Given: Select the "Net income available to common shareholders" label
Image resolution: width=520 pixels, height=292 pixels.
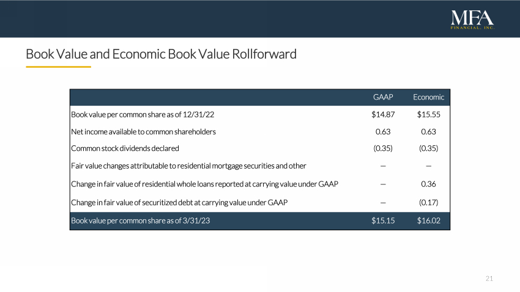Looking at the screenshot, I should click(143, 131).
